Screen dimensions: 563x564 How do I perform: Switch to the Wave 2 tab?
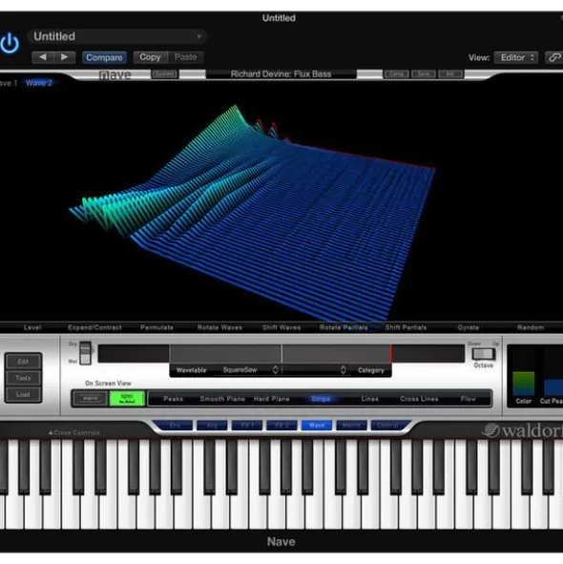pyautogui.click(x=39, y=83)
